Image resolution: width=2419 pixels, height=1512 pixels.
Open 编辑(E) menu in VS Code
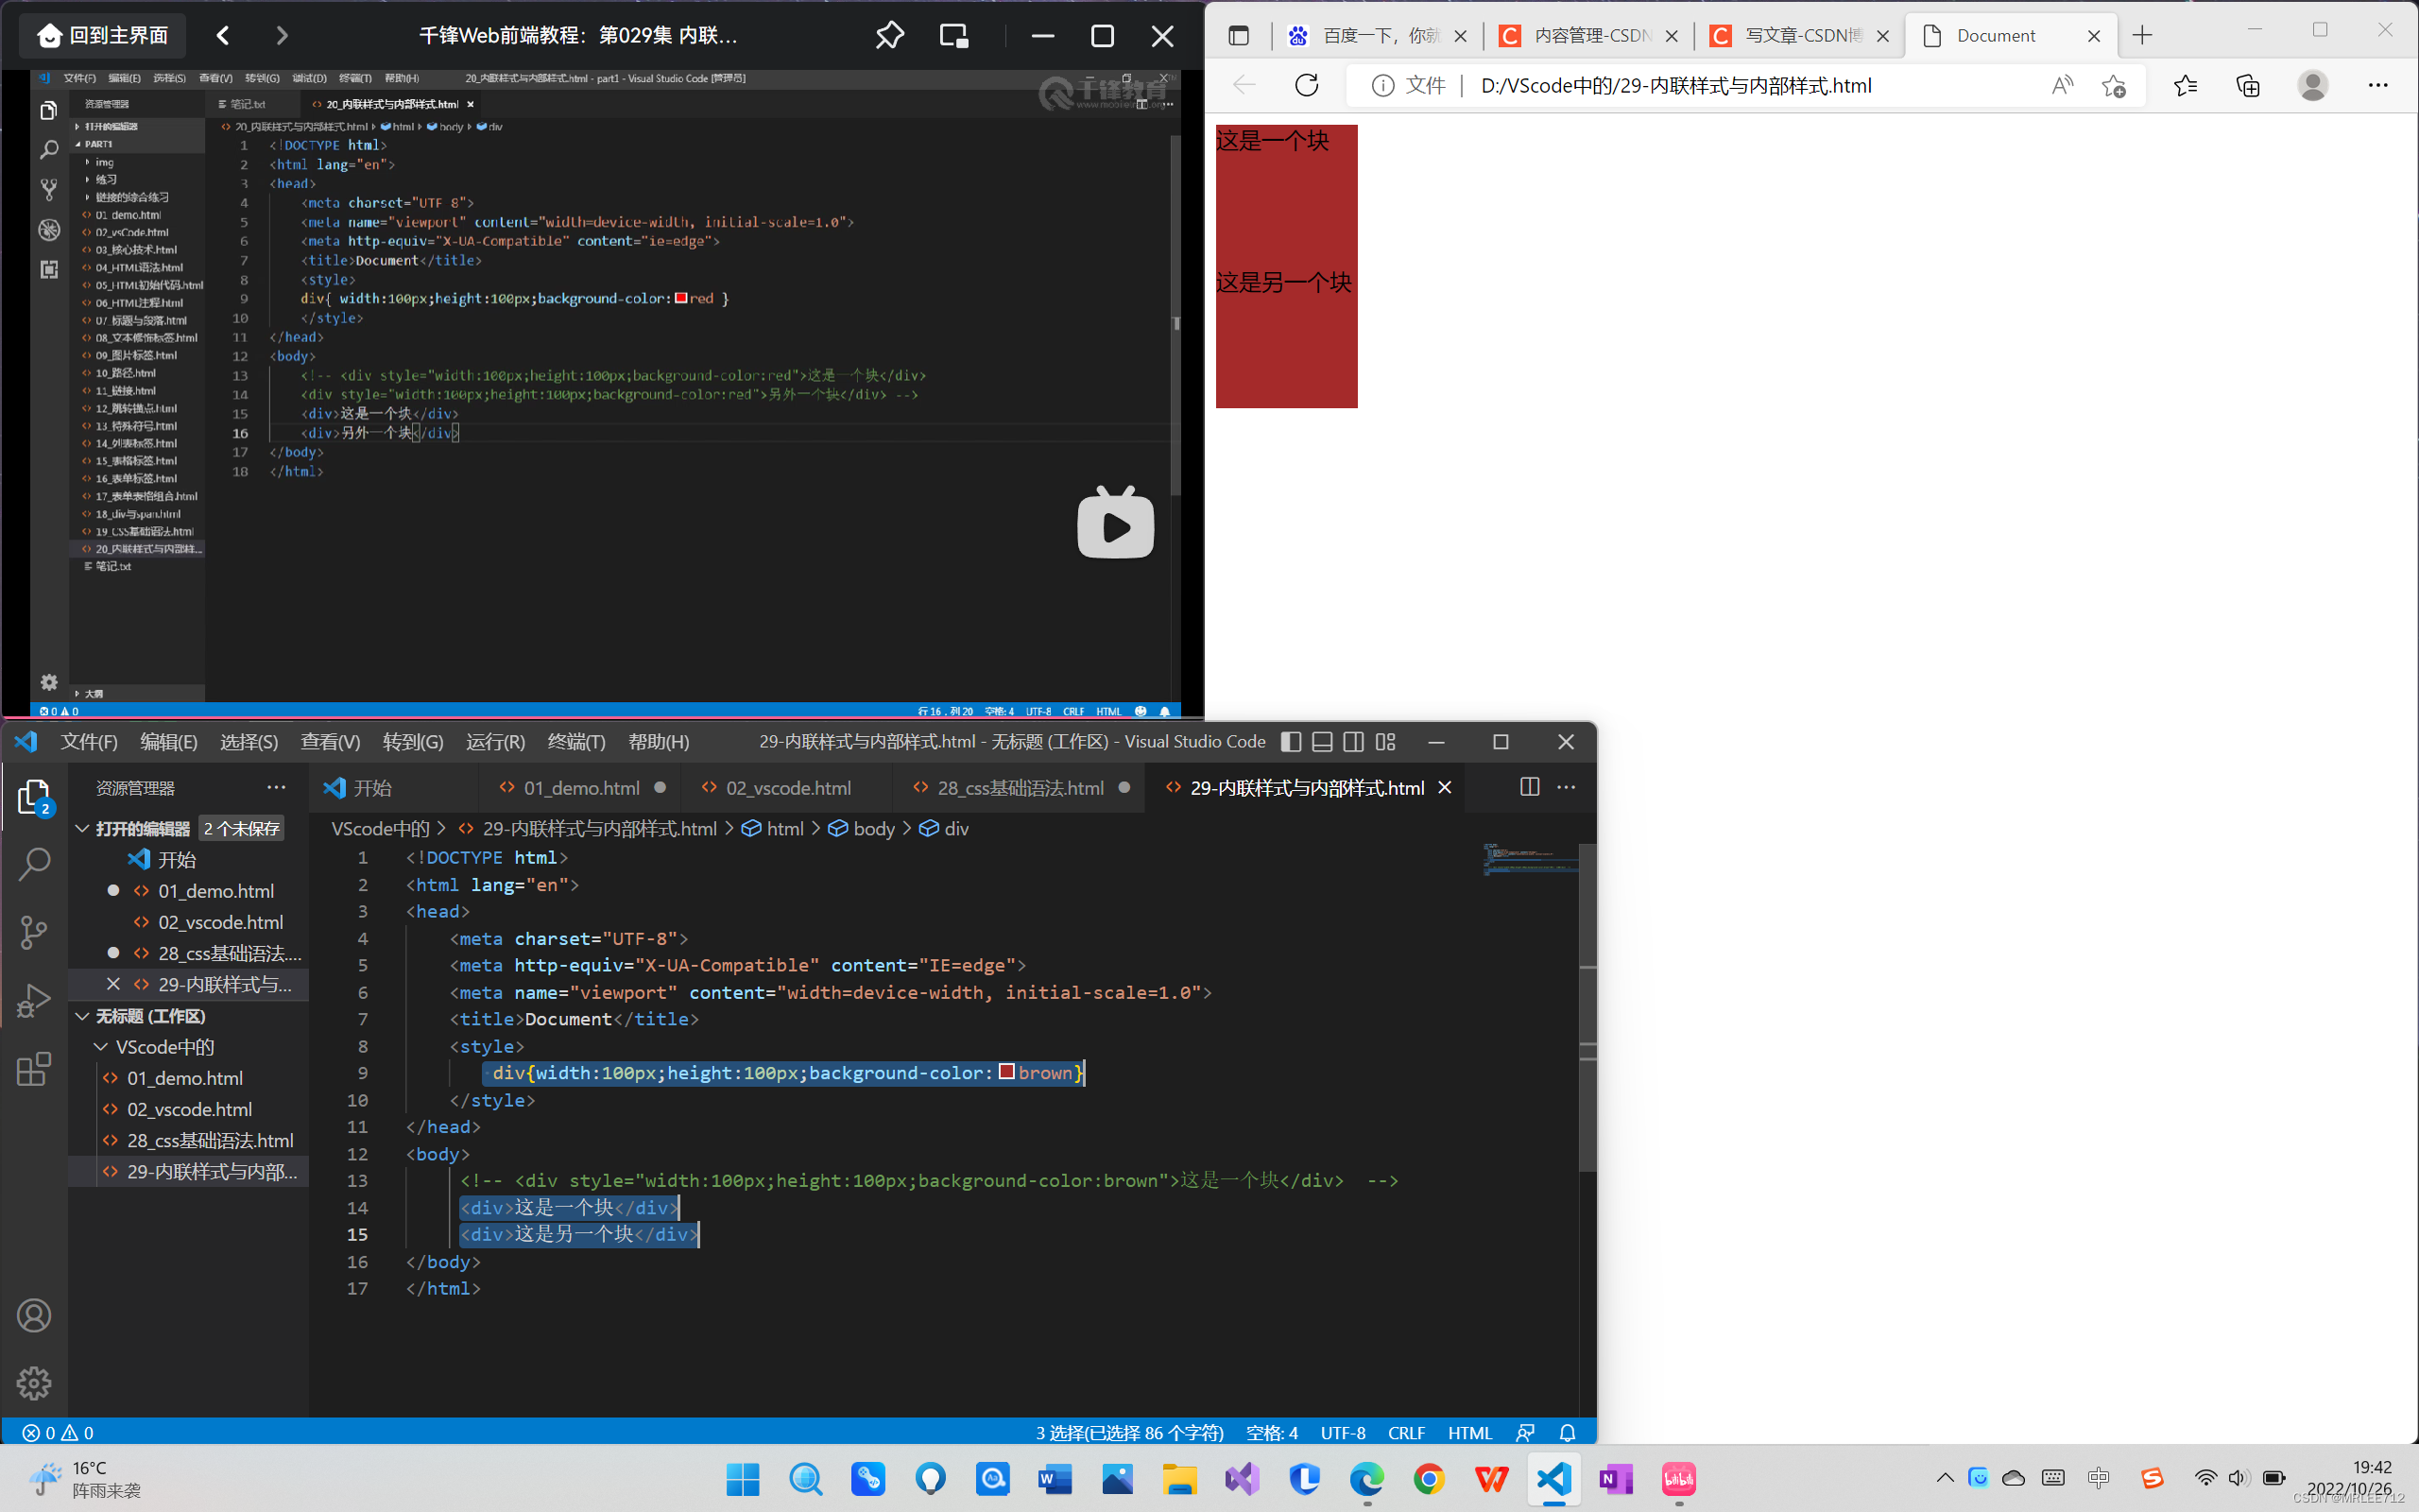tap(169, 741)
